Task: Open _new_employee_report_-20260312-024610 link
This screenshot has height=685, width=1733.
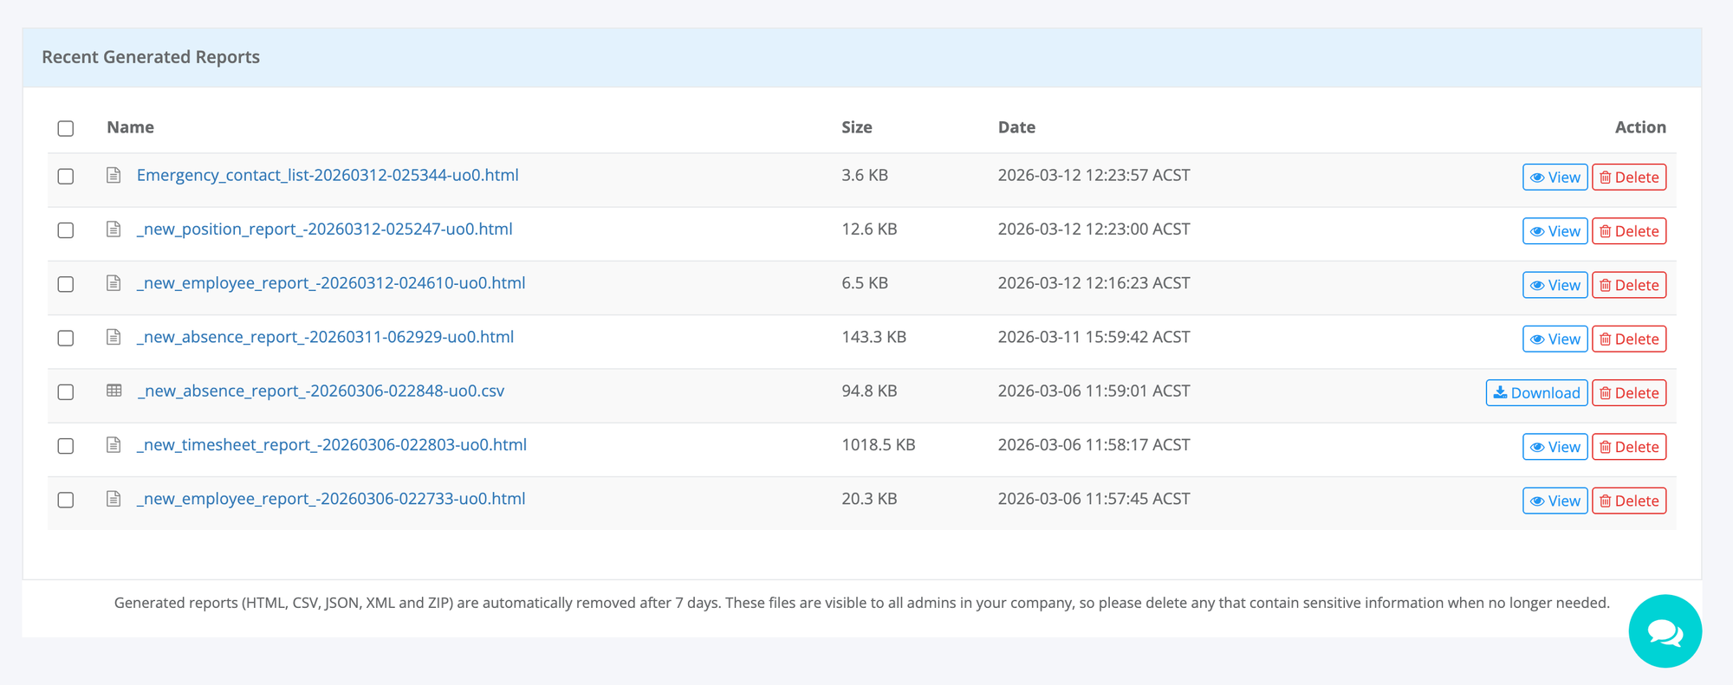Action: click(331, 283)
